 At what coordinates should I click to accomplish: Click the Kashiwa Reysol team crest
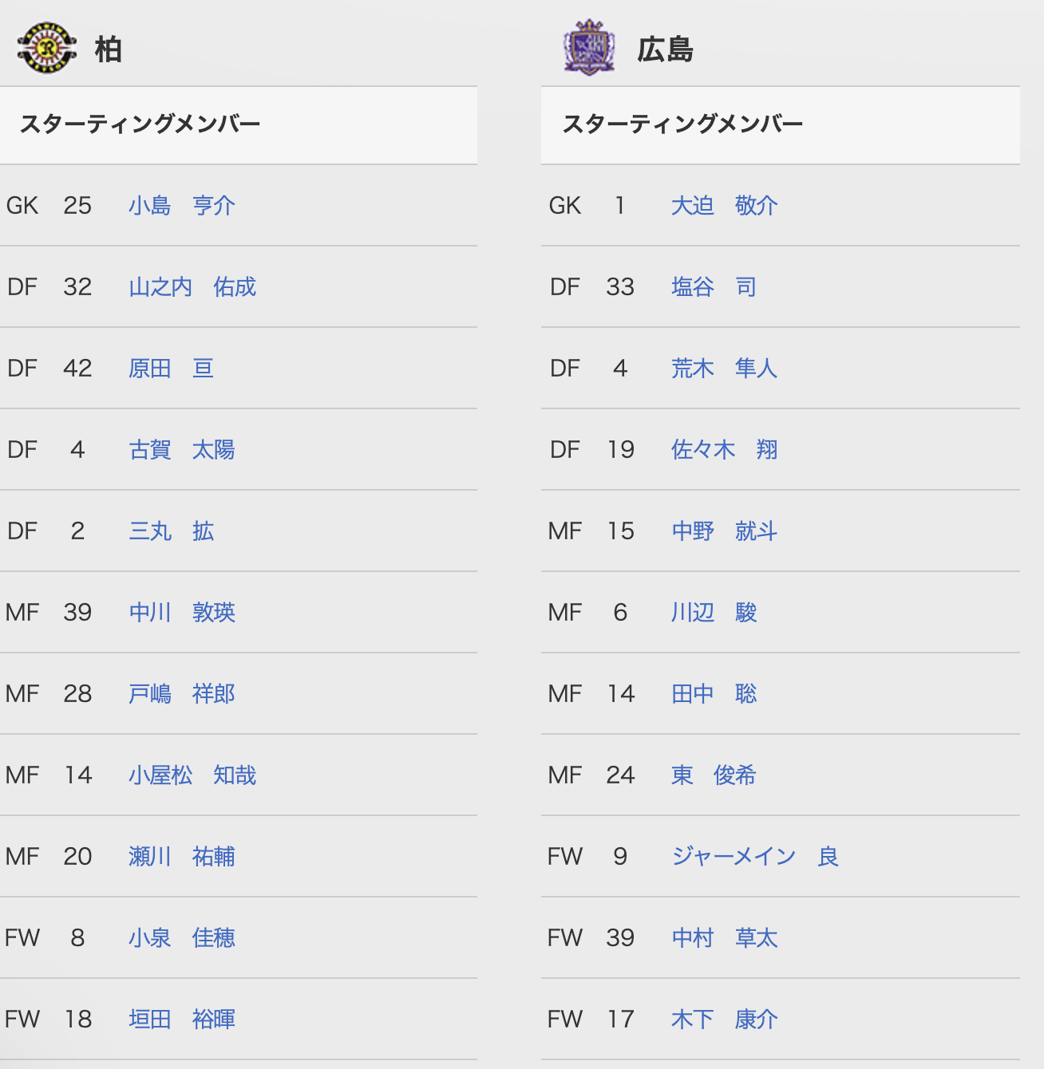47,49
